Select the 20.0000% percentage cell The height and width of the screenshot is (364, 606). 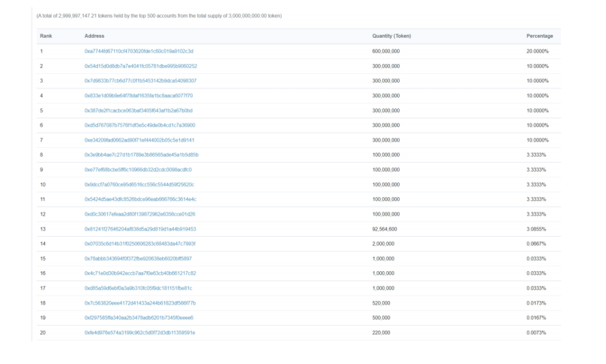[537, 51]
